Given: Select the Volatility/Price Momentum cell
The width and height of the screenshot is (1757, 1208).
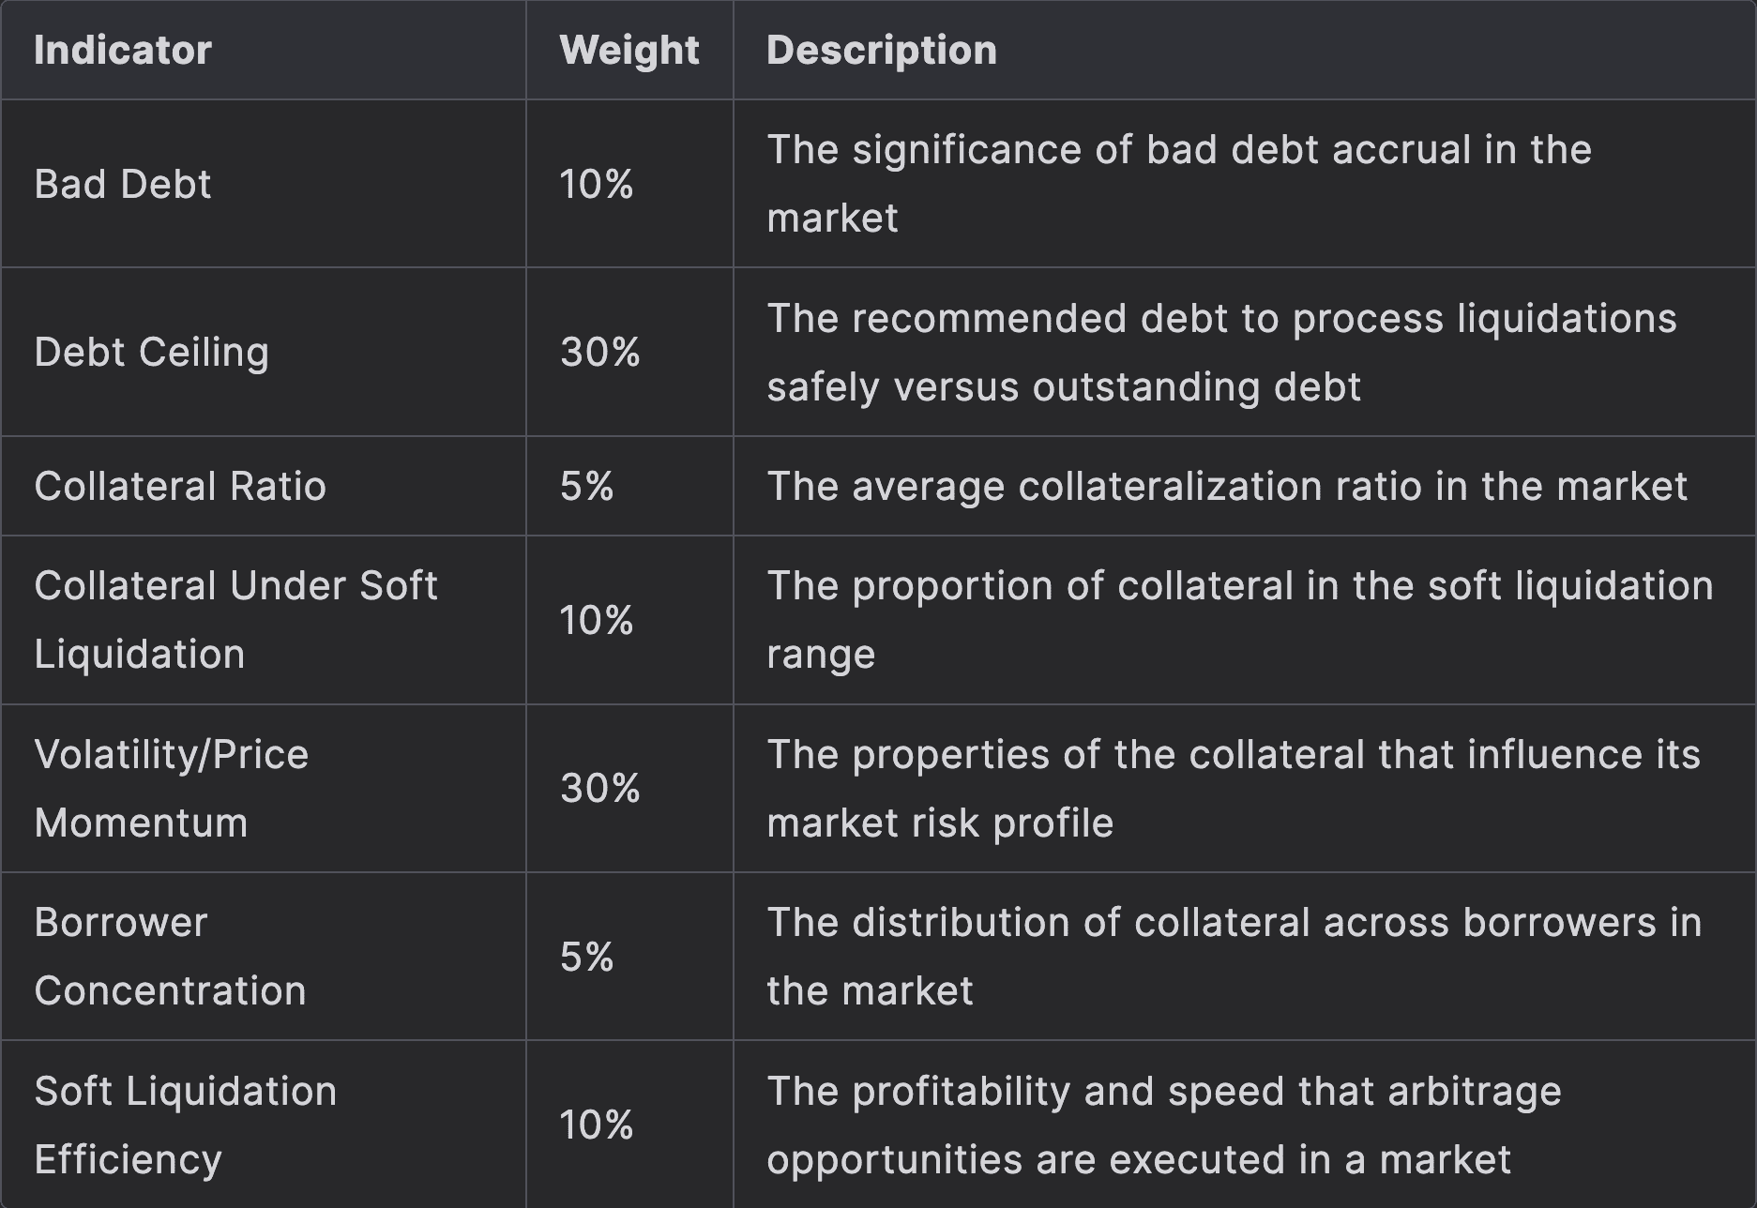Looking at the screenshot, I should [172, 788].
